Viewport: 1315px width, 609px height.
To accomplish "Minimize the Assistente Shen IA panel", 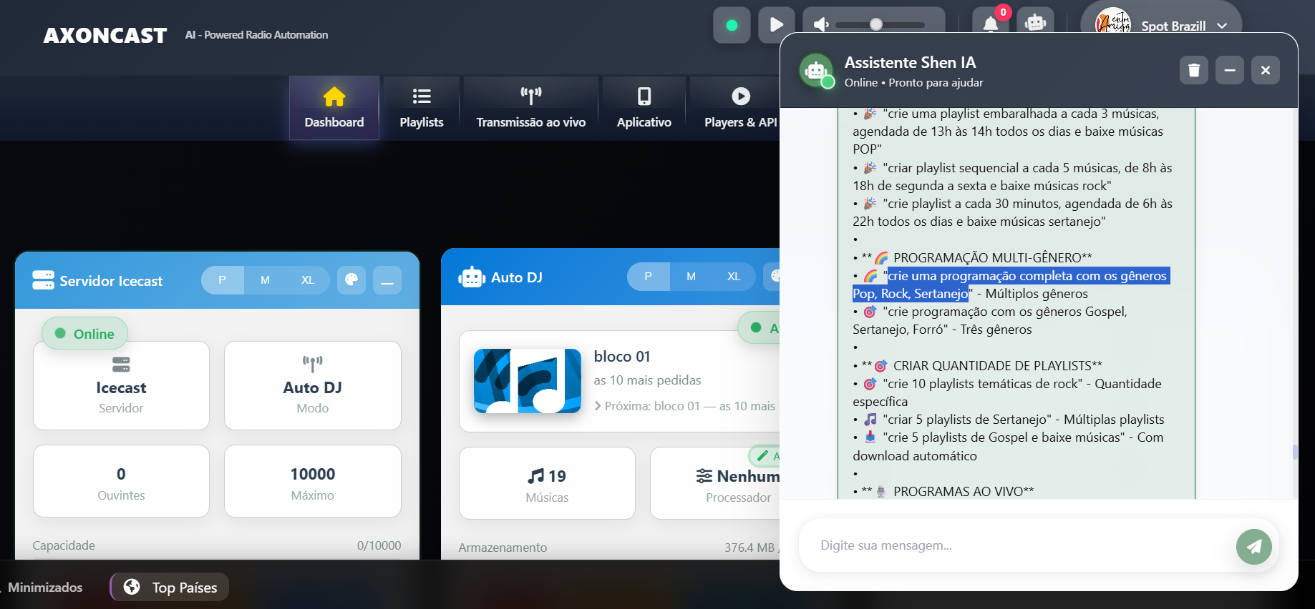I will [x=1230, y=70].
